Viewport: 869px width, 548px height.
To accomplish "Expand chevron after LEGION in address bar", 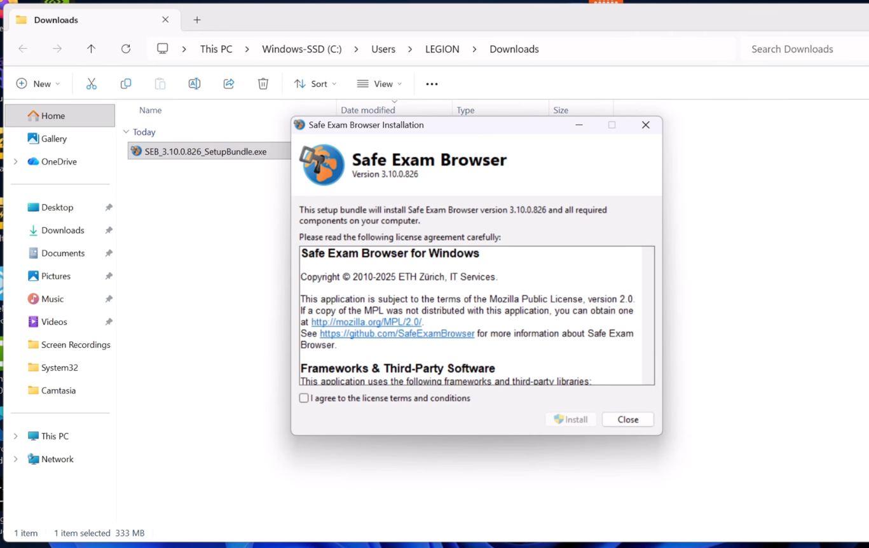I will coord(474,49).
